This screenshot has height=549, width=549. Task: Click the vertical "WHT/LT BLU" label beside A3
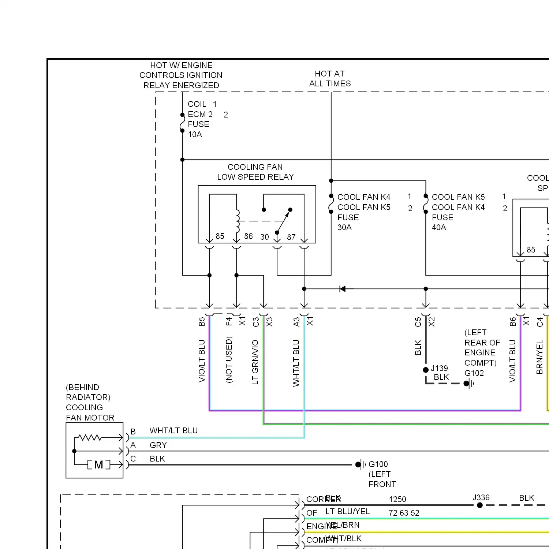[296, 363]
